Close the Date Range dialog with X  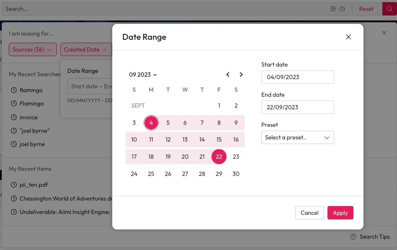click(x=348, y=37)
